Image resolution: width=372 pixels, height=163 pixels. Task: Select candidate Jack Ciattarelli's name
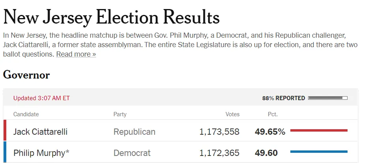[40, 132]
